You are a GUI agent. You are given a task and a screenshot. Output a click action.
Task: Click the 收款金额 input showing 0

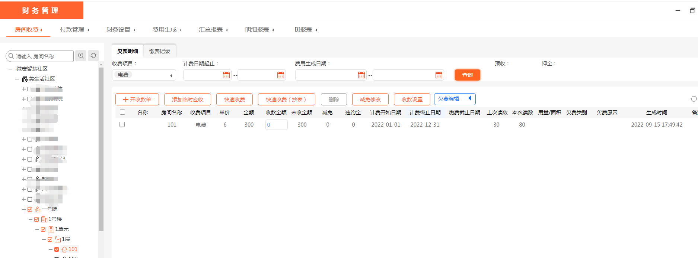276,125
